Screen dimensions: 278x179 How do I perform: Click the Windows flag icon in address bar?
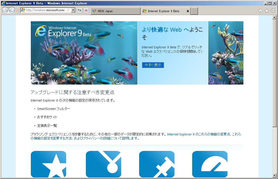[23, 10]
